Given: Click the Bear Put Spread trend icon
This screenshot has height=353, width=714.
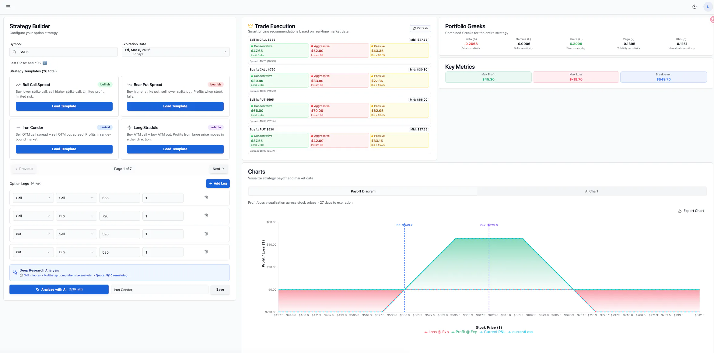Looking at the screenshot, I should point(129,85).
